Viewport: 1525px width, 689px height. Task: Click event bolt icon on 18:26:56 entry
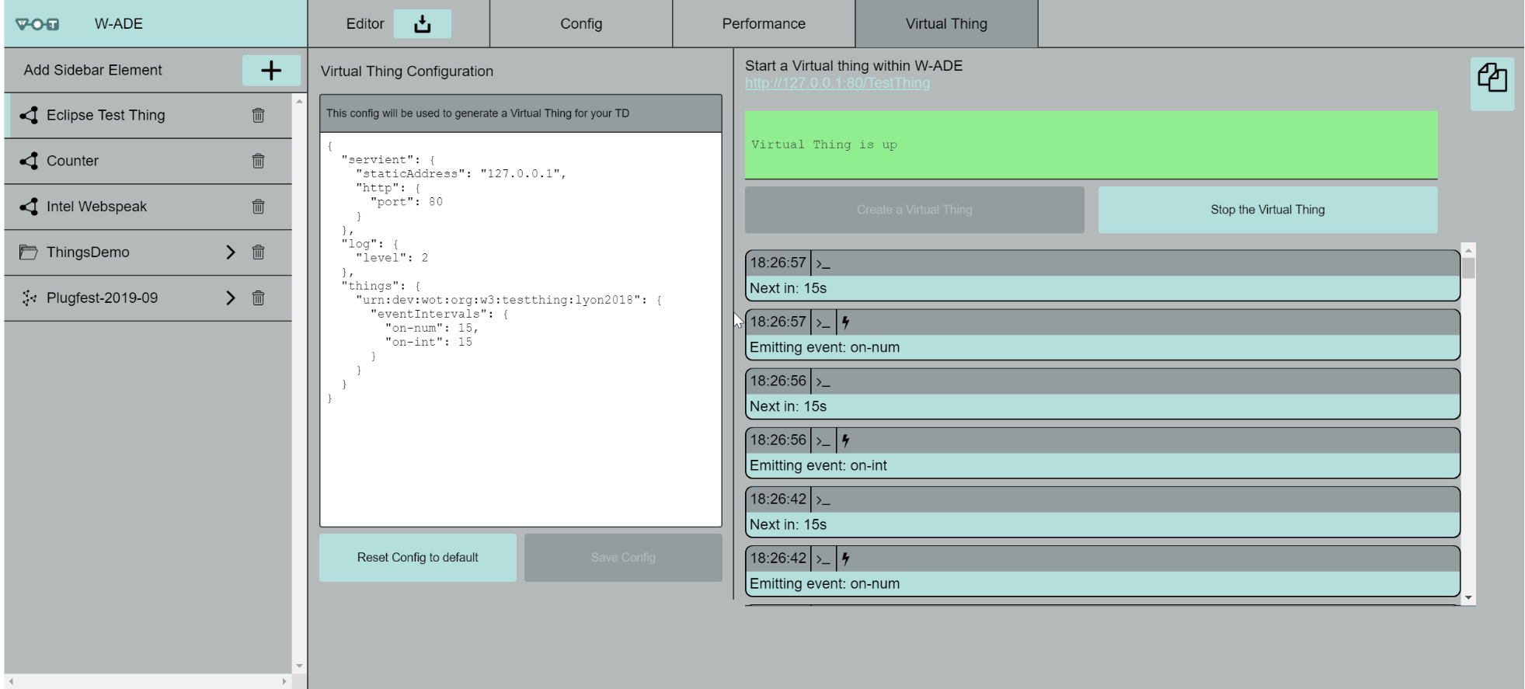click(845, 440)
